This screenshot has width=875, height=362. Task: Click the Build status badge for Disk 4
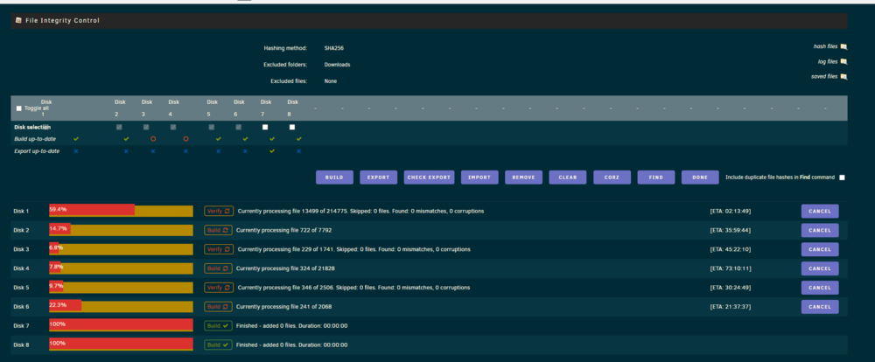[218, 268]
